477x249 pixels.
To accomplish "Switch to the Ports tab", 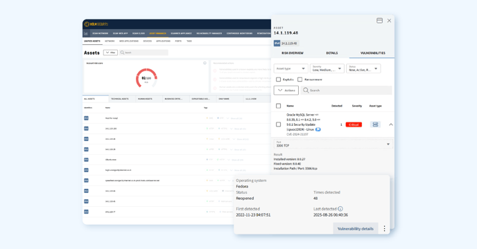I will click(178, 41).
